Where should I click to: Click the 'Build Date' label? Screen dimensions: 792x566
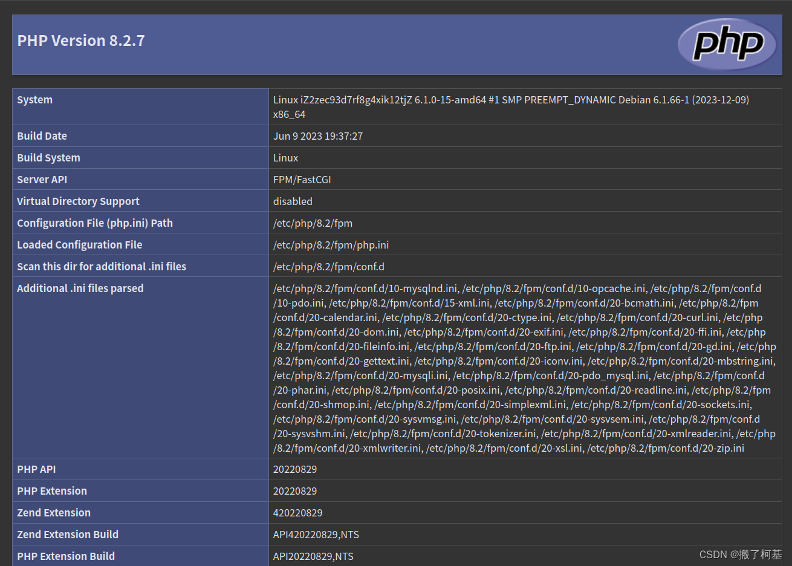coord(42,136)
